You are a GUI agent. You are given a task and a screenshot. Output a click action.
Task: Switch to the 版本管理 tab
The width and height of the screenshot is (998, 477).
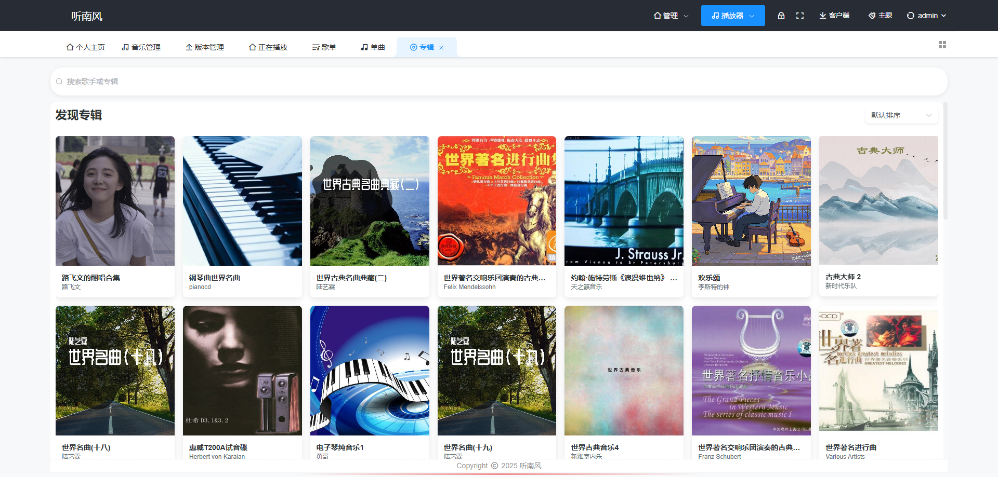205,47
